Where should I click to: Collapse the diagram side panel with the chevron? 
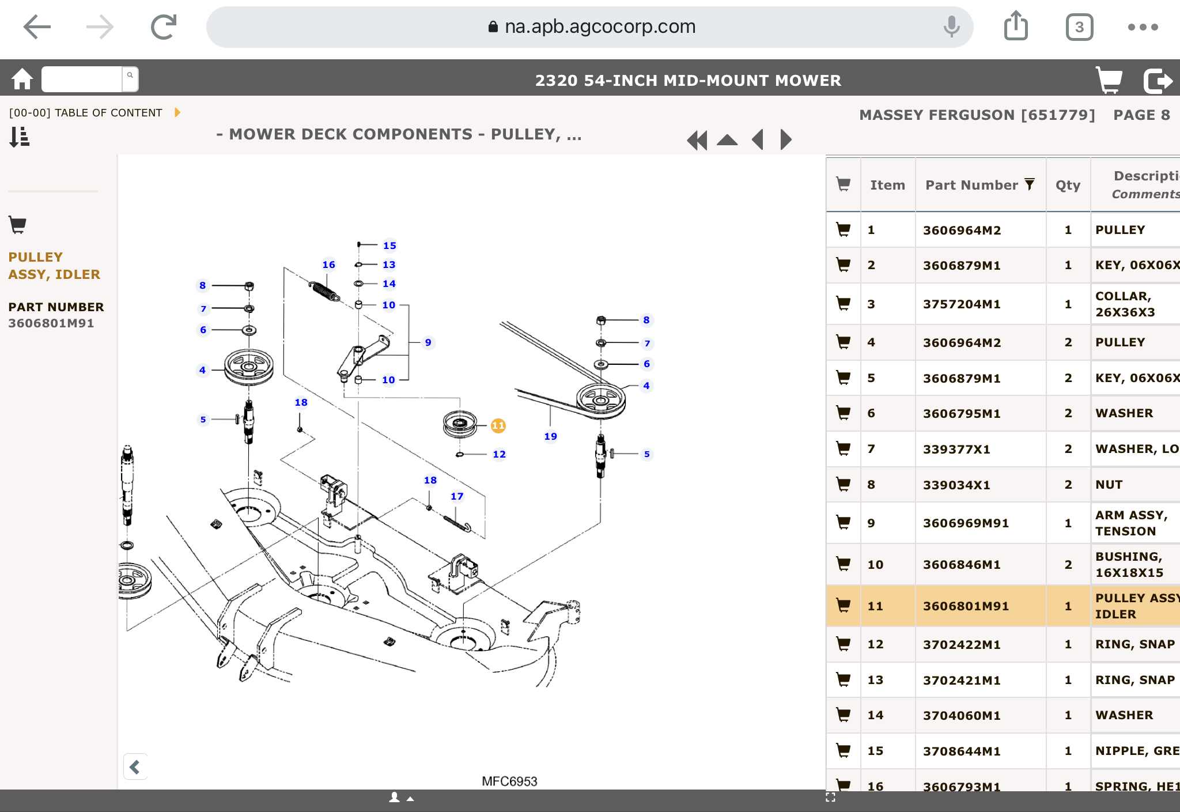click(x=135, y=767)
